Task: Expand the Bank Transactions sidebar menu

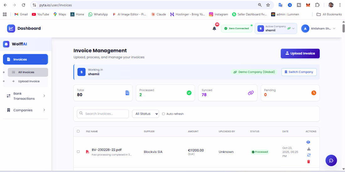Action: 25,96
